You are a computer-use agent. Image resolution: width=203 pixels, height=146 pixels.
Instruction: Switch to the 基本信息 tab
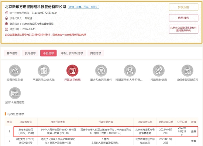[x=12, y=53]
